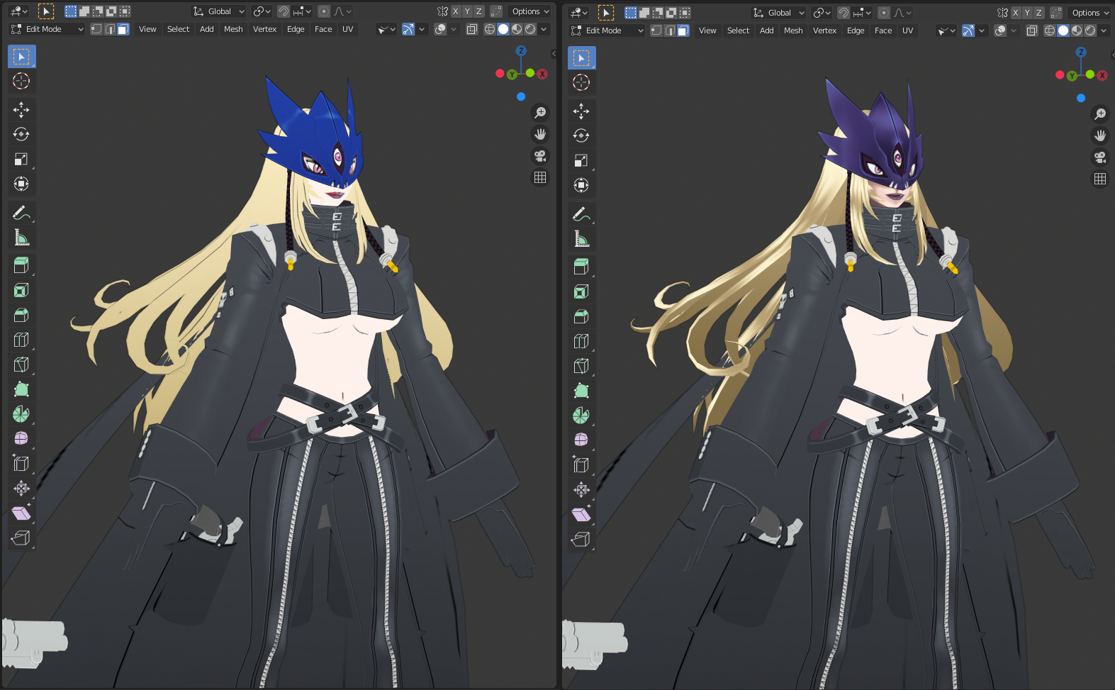Pick the Loop Cut tool in left viewport
The image size is (1115, 690).
[x=21, y=340]
